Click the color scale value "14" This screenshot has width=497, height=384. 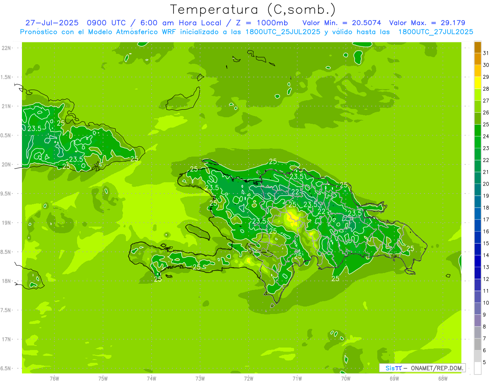(x=486, y=255)
